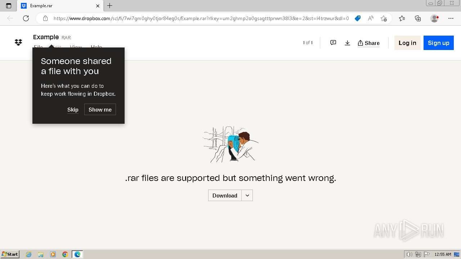Open the Dropbox logo home link

click(18, 42)
